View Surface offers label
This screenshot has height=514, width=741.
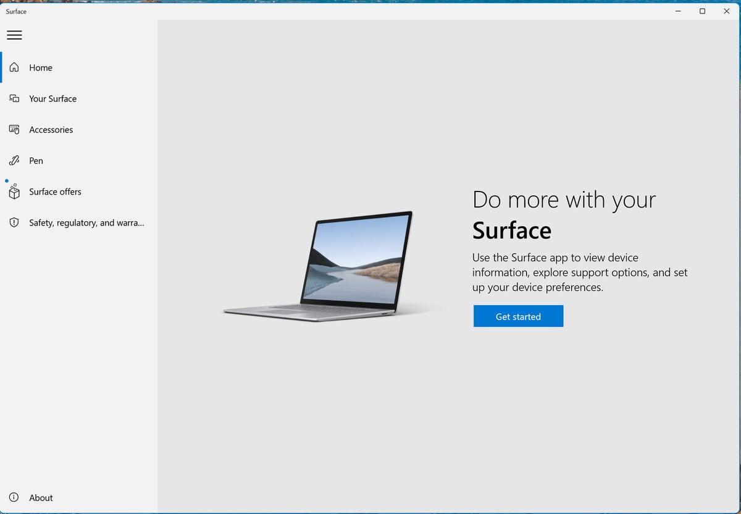[x=56, y=192]
